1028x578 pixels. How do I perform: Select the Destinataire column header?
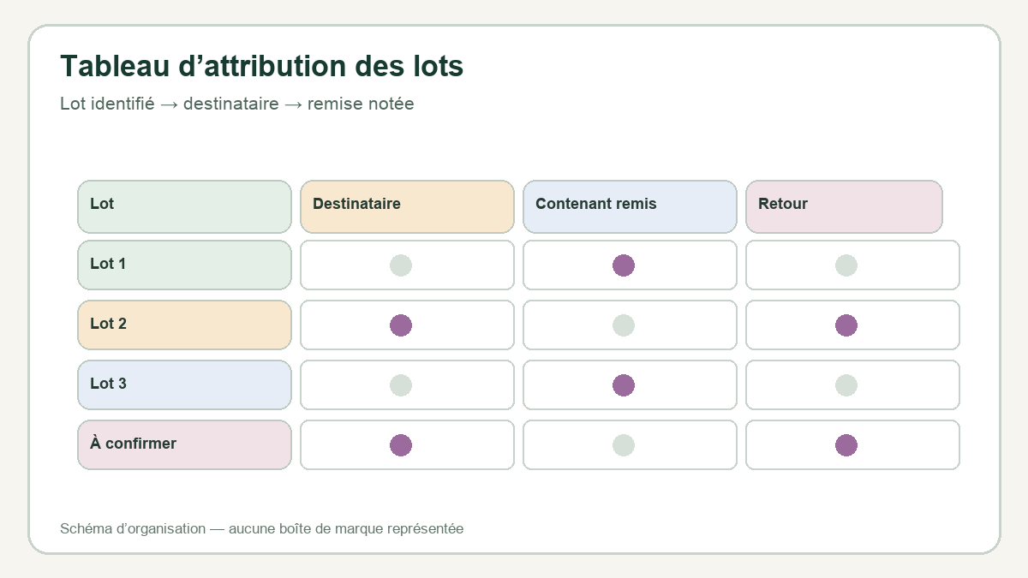(407, 206)
